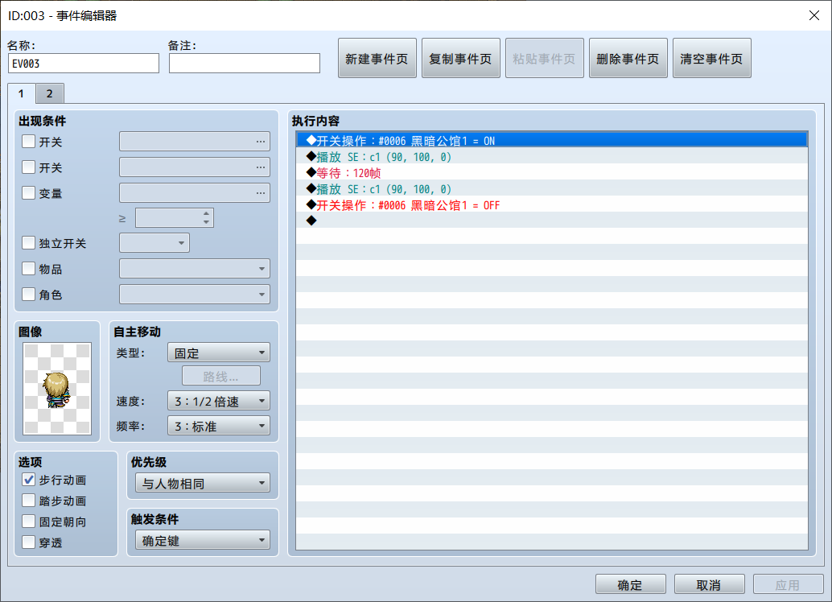Check the 穿透 option

[x=29, y=542]
